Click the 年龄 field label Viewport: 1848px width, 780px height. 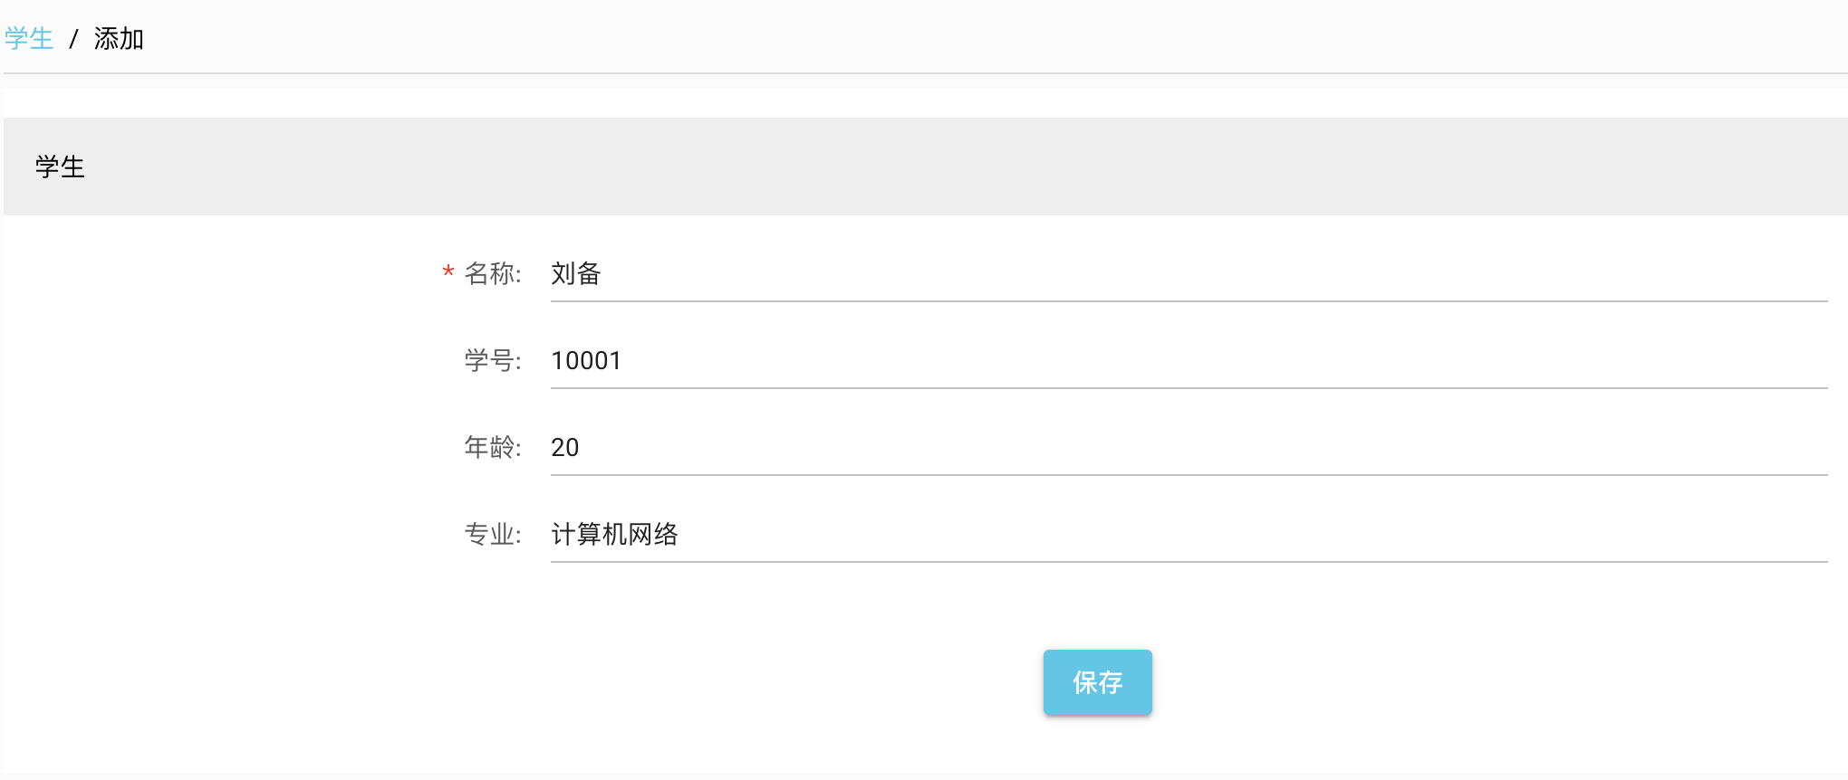[492, 447]
